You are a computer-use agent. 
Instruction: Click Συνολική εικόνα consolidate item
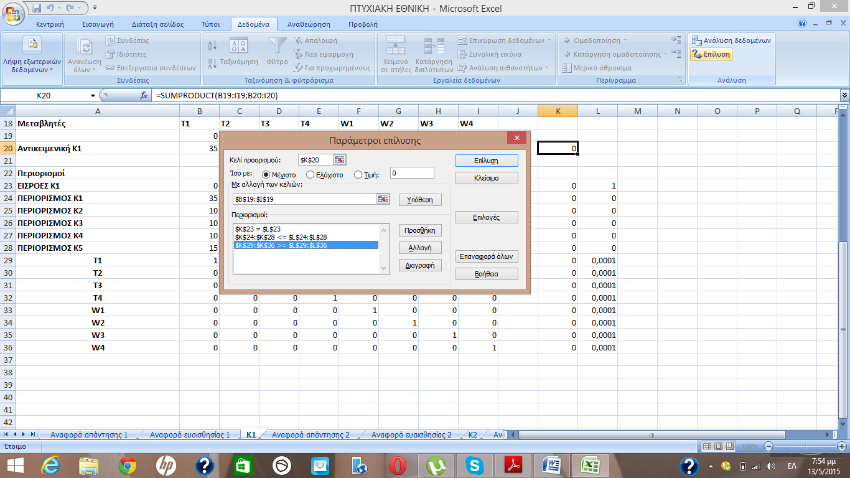490,54
